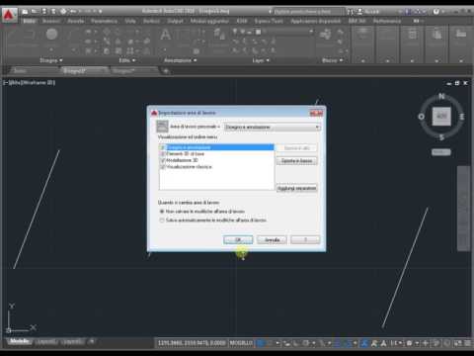This screenshot has width=474, height=356.
Task: Click the MODELLO button in status bar
Action: [241, 343]
